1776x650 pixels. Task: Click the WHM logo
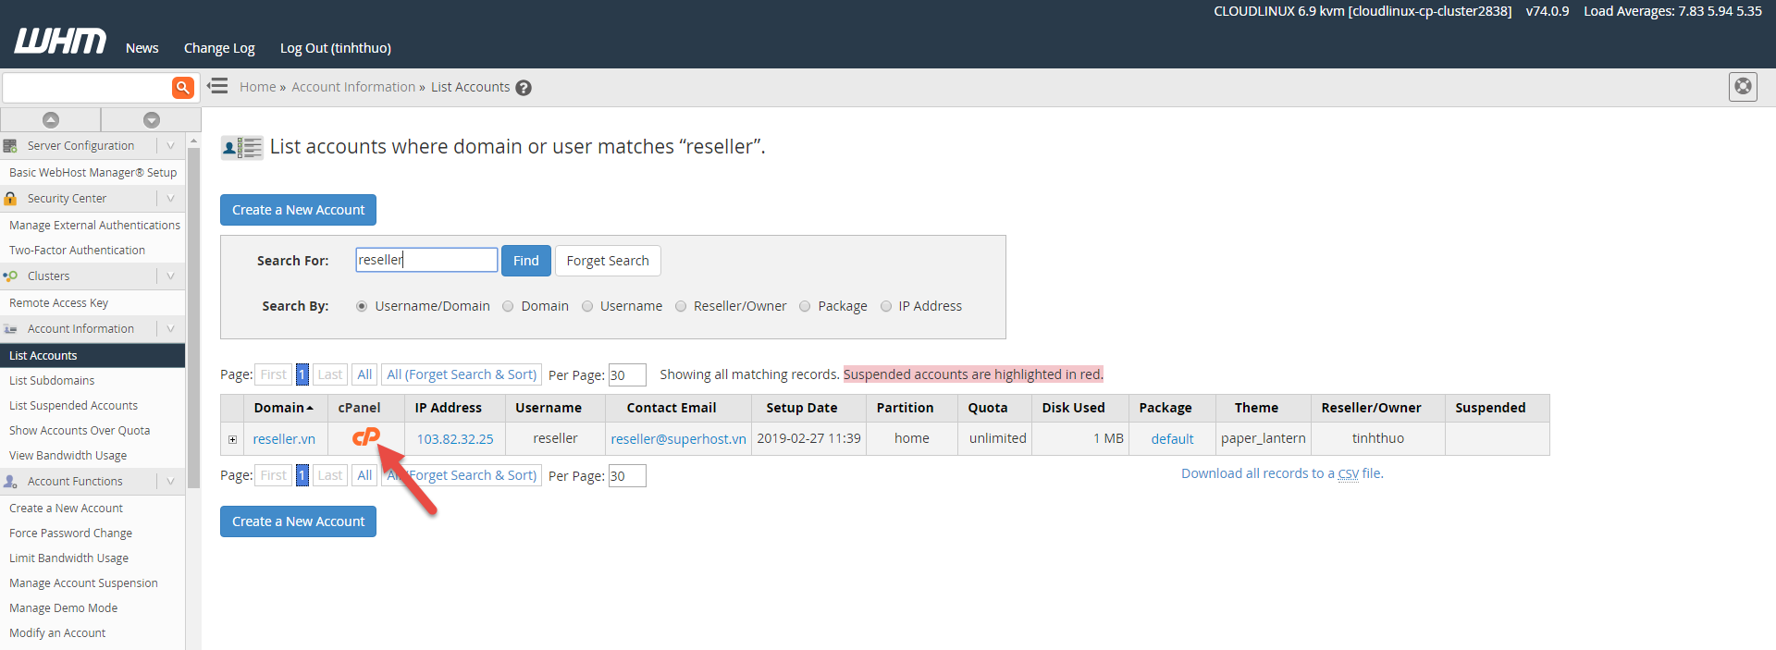(60, 42)
